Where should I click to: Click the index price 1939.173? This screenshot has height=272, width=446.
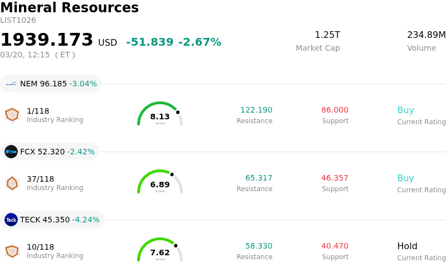tap(47, 40)
